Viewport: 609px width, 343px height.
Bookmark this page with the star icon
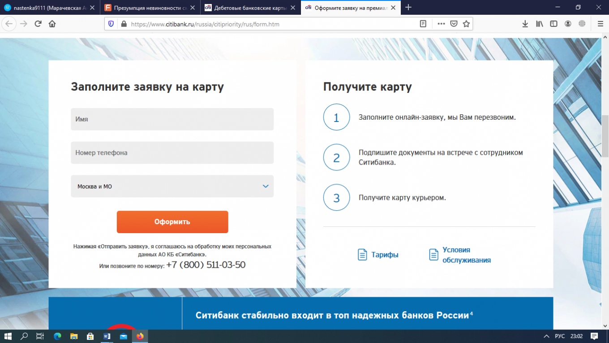(466, 24)
